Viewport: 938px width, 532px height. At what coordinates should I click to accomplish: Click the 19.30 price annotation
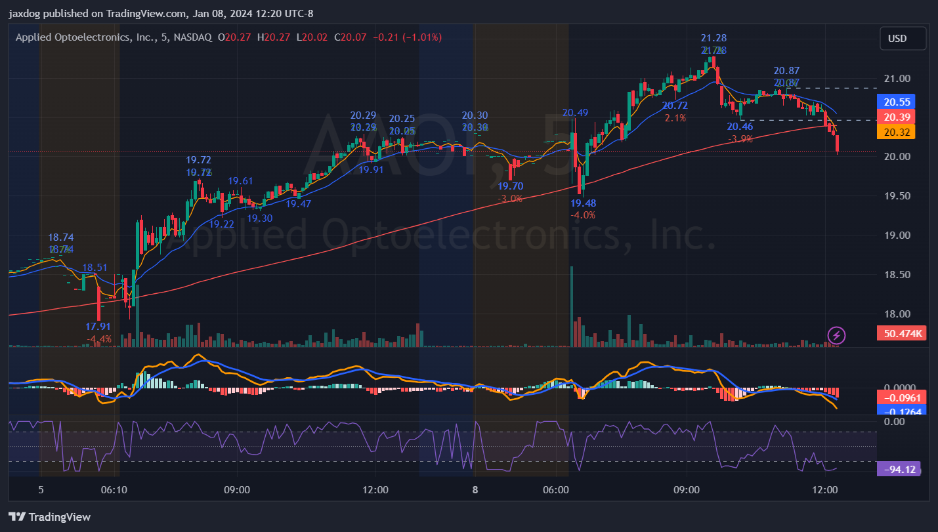[260, 218]
